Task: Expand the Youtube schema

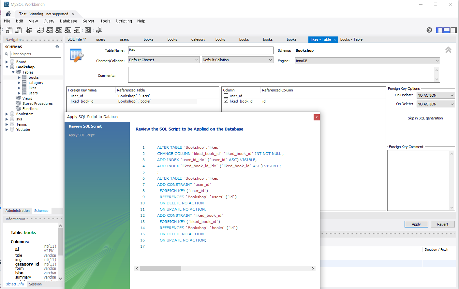Action: point(7,130)
